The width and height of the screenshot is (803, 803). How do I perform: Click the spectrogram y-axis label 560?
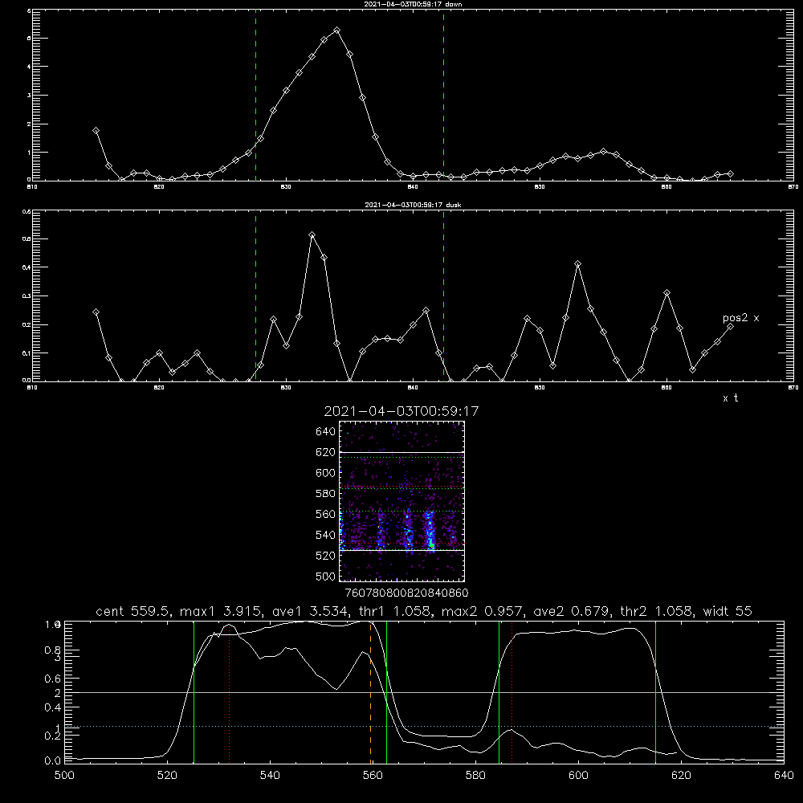pos(326,514)
